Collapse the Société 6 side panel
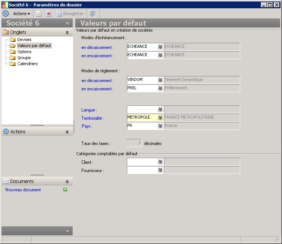Image resolution: width=282 pixels, height=244 pixels. (x=67, y=23)
